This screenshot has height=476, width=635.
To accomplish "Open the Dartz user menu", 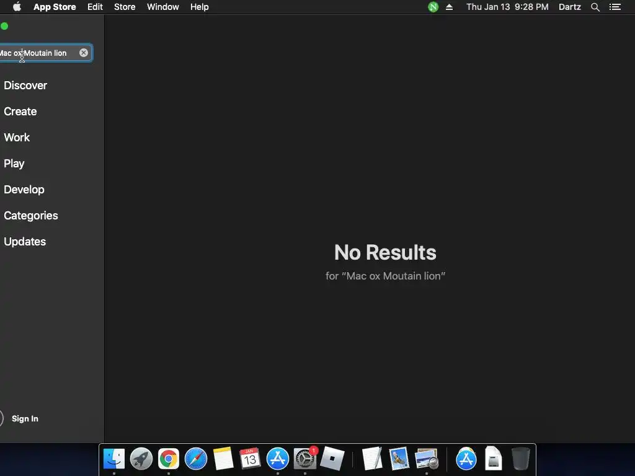I will point(570,7).
